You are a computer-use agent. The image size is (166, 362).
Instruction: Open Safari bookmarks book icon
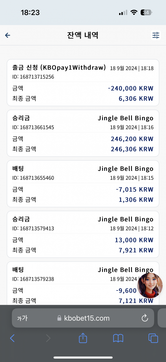118,338
